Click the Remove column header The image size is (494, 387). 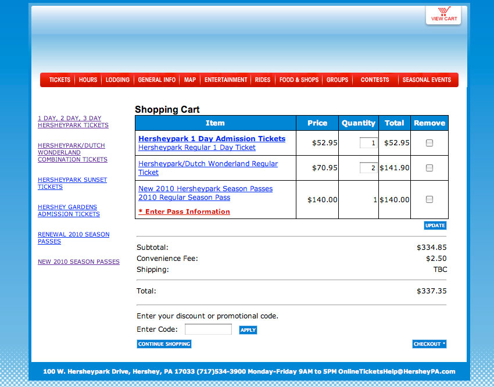click(429, 123)
